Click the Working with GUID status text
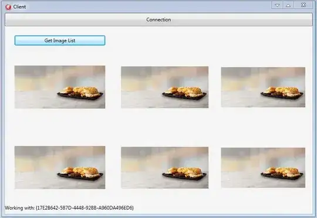 coord(69,207)
